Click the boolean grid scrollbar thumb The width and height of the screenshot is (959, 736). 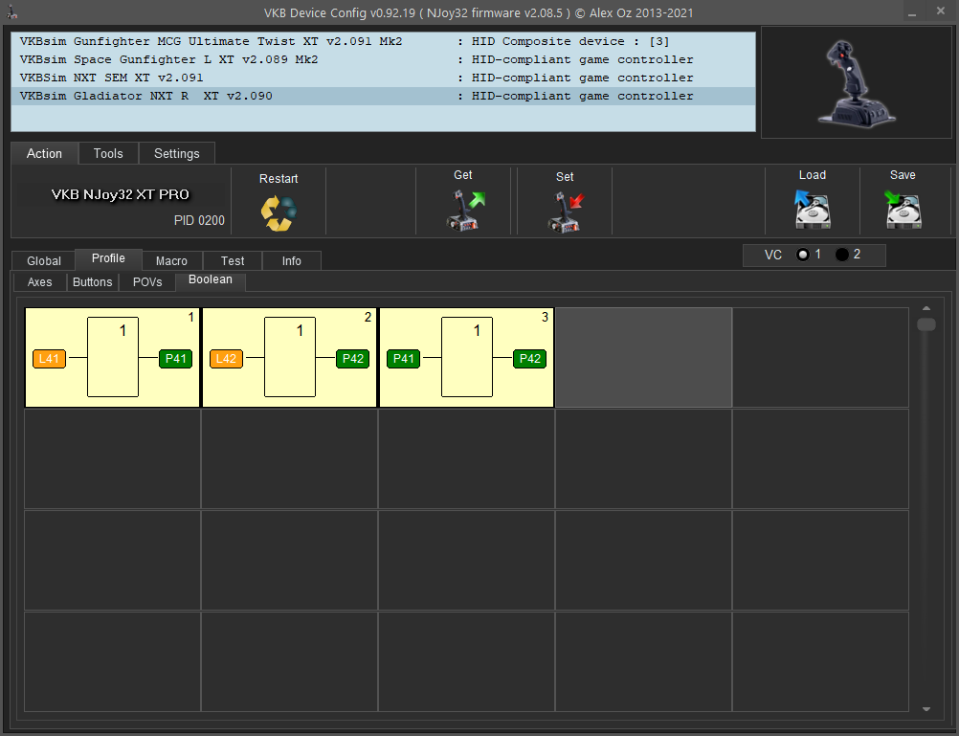[x=926, y=324]
